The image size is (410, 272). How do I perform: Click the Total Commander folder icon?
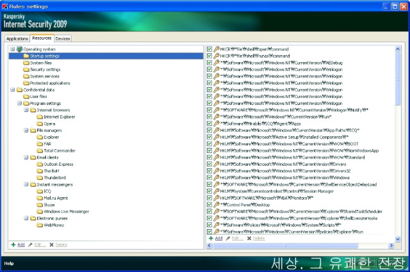[40, 150]
